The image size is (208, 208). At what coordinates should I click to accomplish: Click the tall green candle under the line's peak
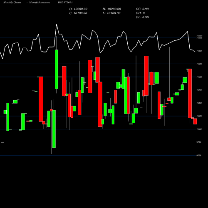[x=57, y=69]
